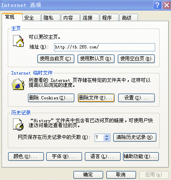Open temporary files 设置 dialog
The height and width of the screenshot is (180, 171).
[x=136, y=98]
